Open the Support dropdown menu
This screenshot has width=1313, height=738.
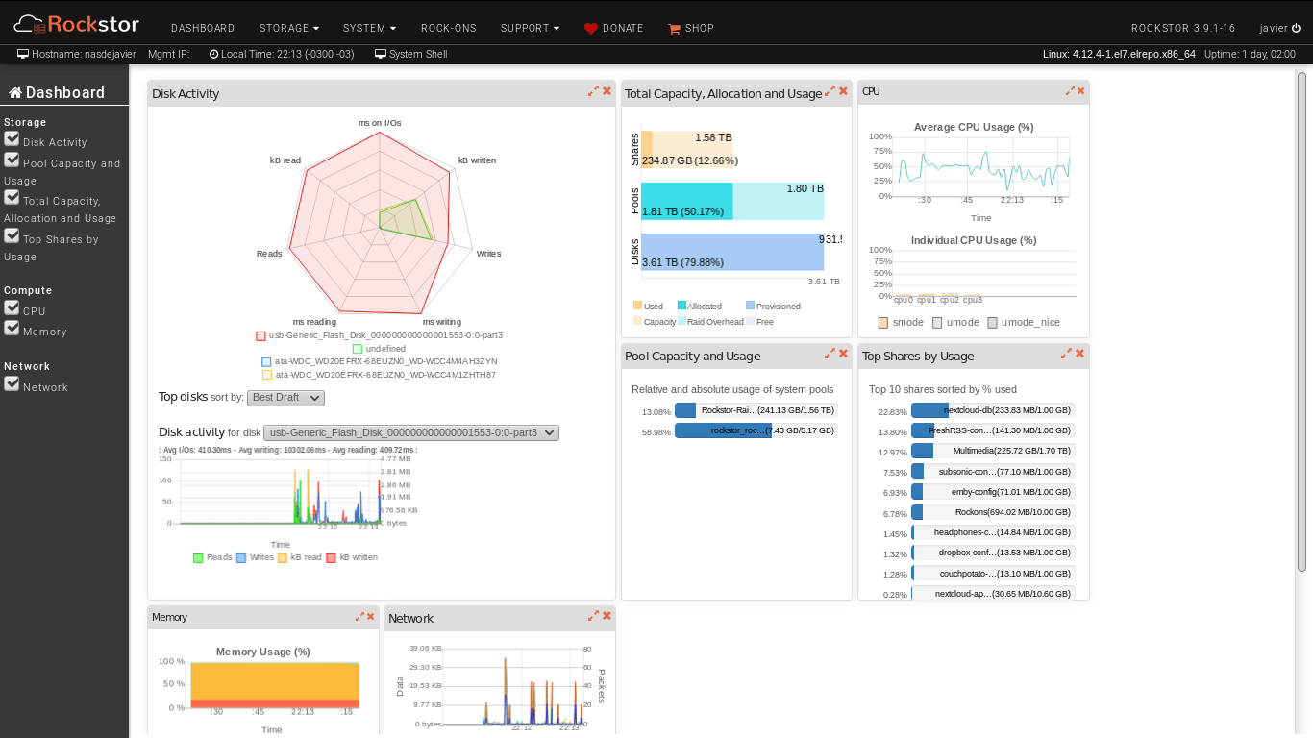pyautogui.click(x=530, y=29)
